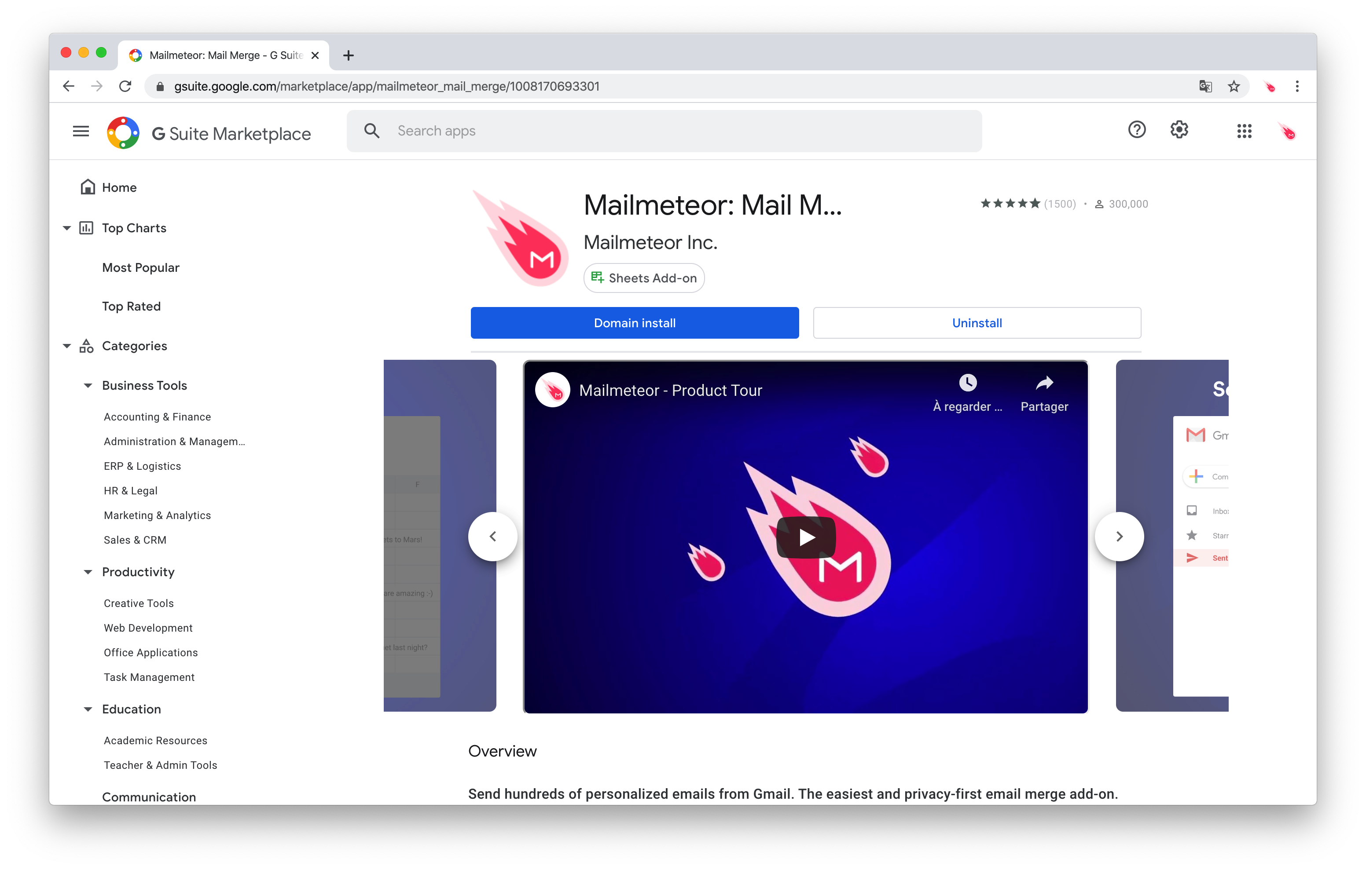Go back with browser back arrow
The image size is (1366, 870).
tap(69, 86)
